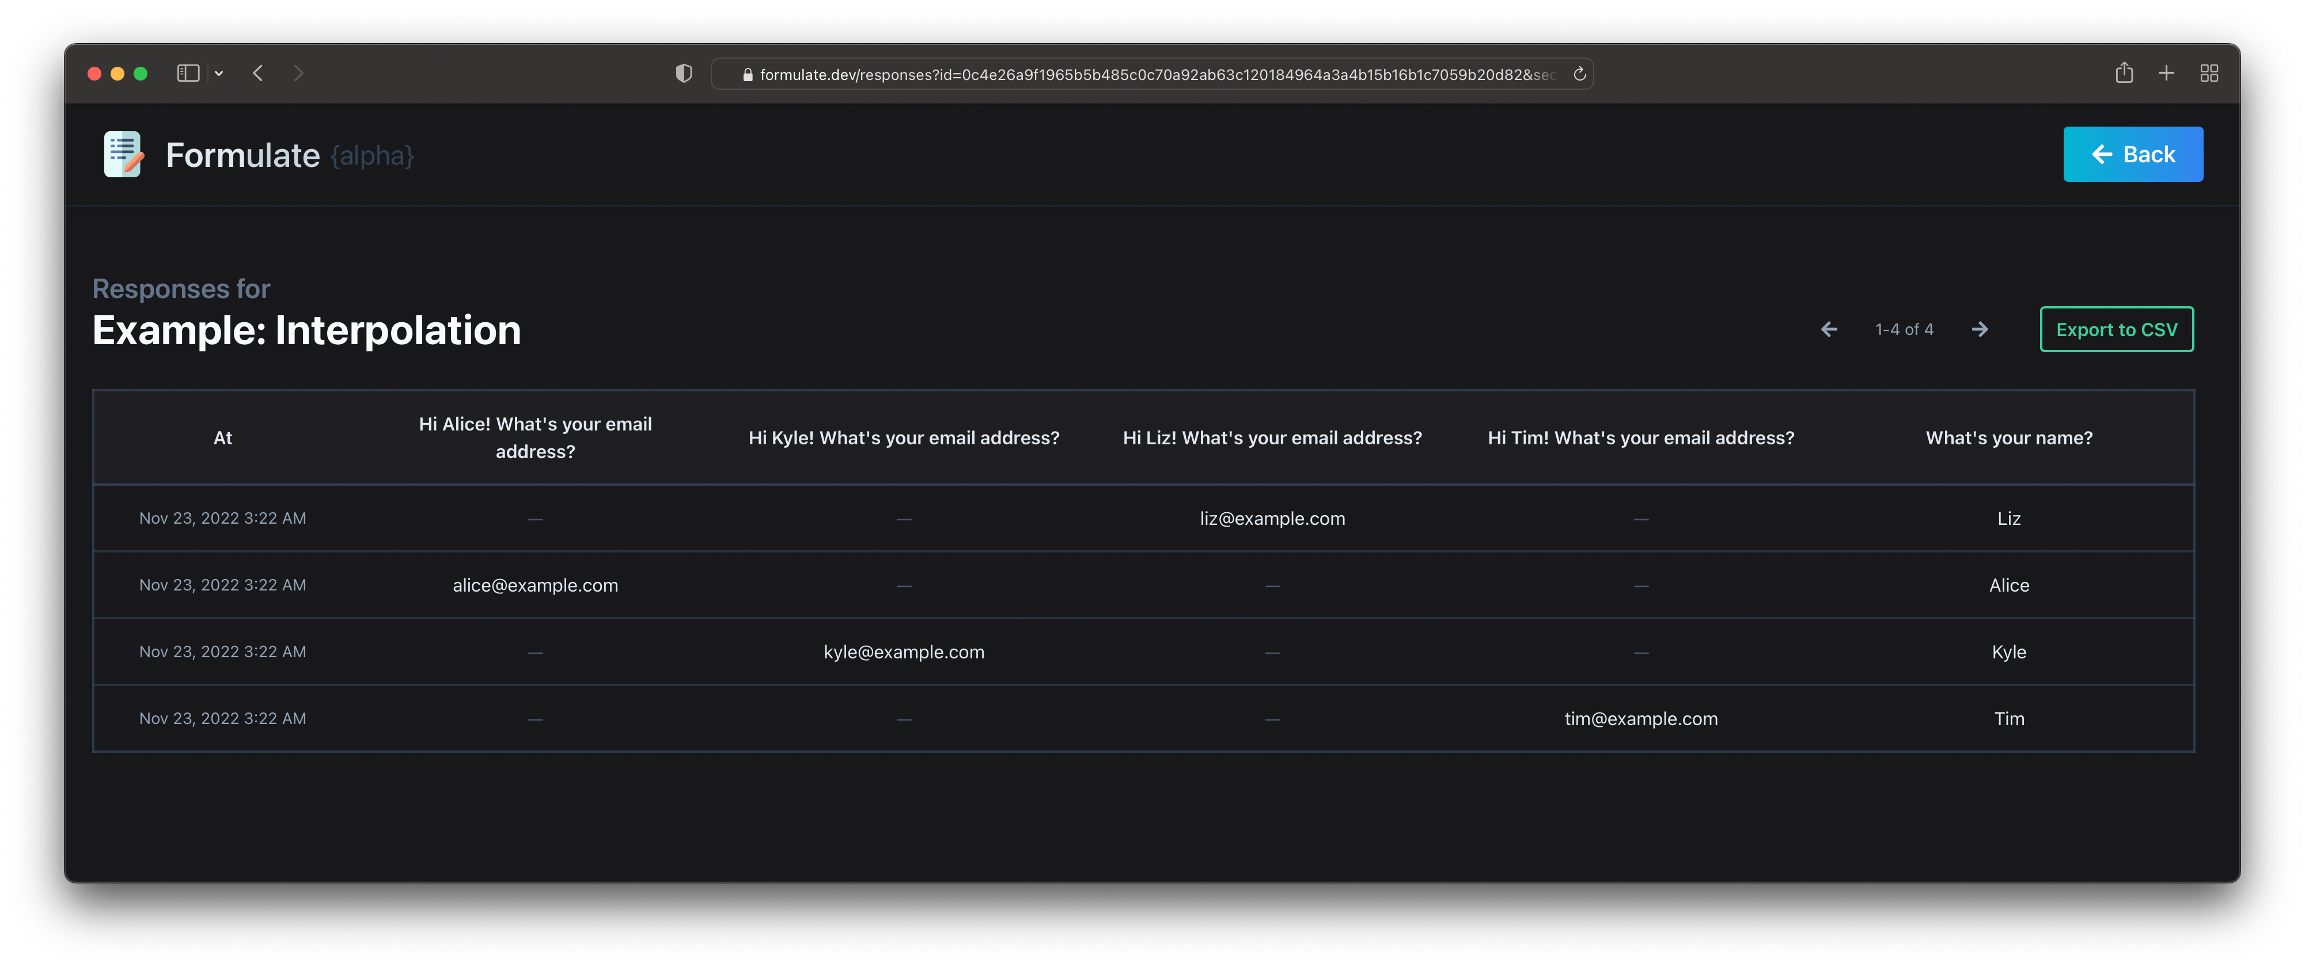Image resolution: width=2305 pixels, height=968 pixels.
Task: Click the What's your name? column header
Action: tap(2008, 438)
